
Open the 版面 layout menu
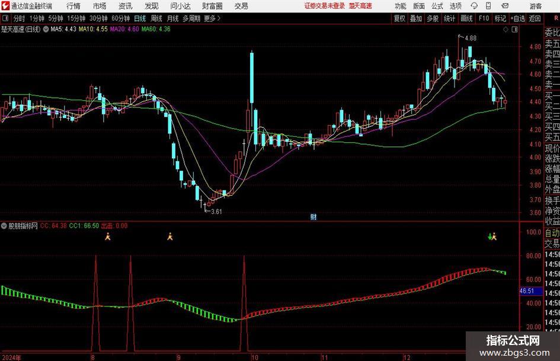coord(419,6)
